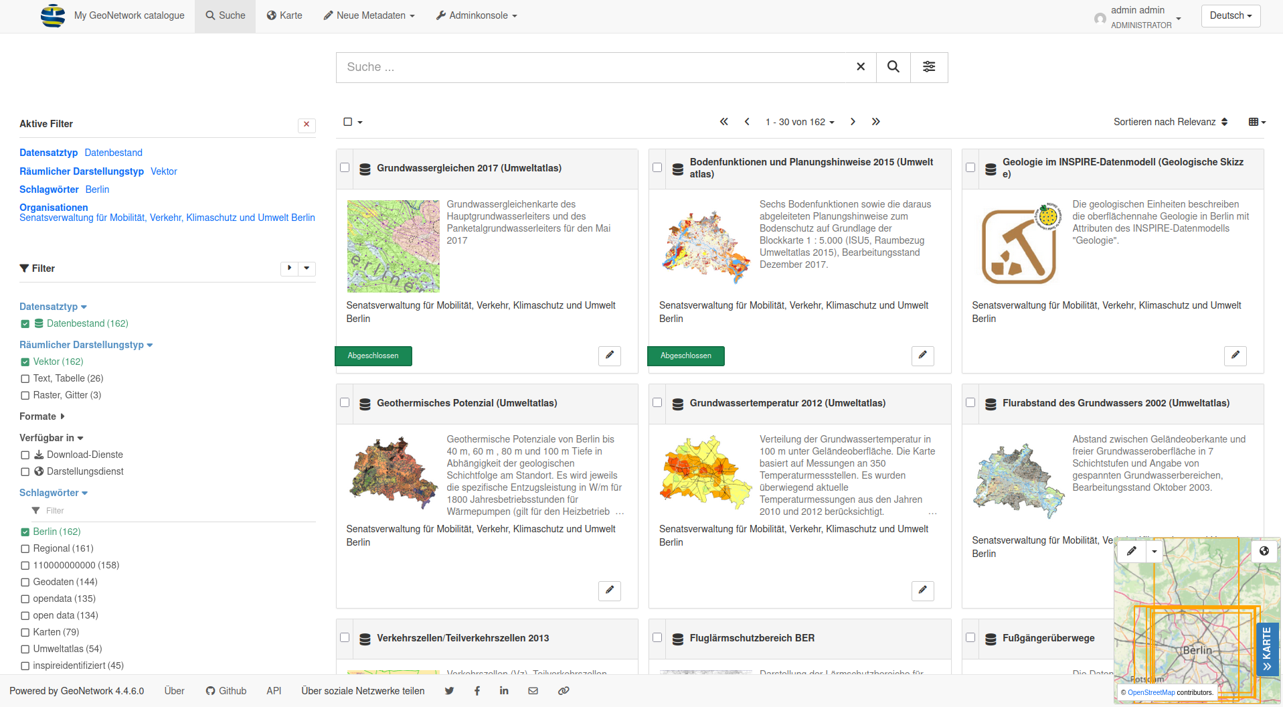Viewport: 1283px width, 707px height.
Task: Enable the Regional keyword filter
Action: pyautogui.click(x=25, y=549)
